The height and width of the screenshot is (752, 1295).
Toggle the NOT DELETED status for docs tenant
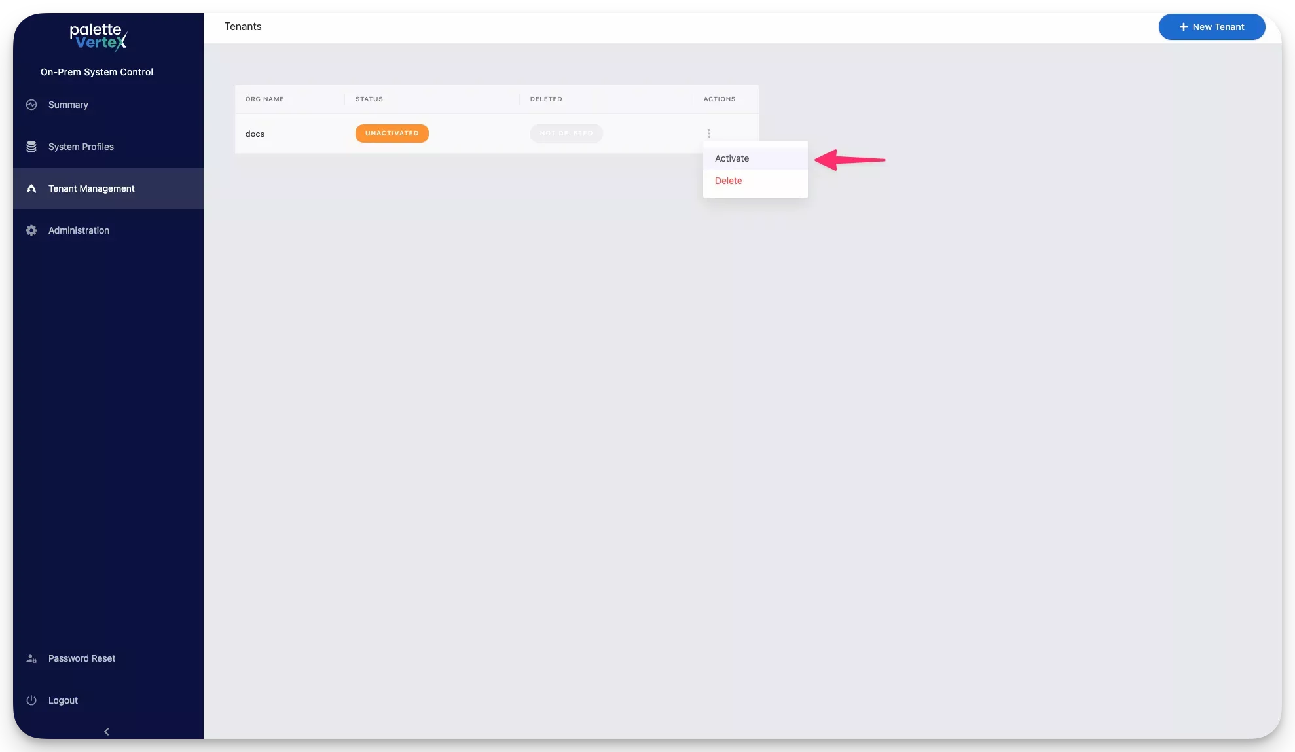566,134
